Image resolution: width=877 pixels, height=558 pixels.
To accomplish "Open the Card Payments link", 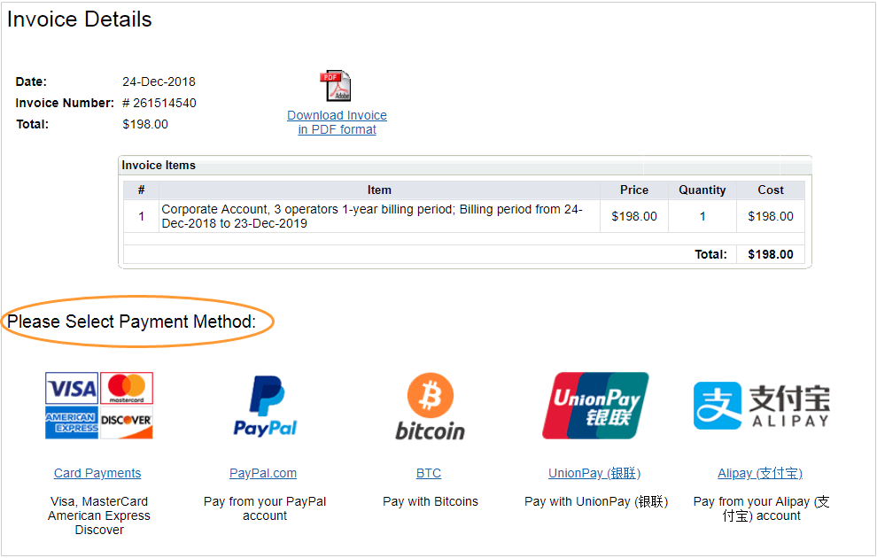I will (x=97, y=473).
